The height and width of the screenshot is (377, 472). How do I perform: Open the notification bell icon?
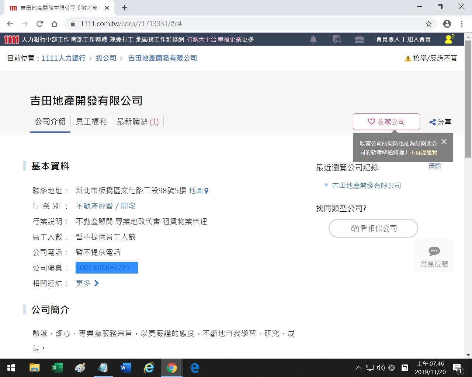pos(313,39)
